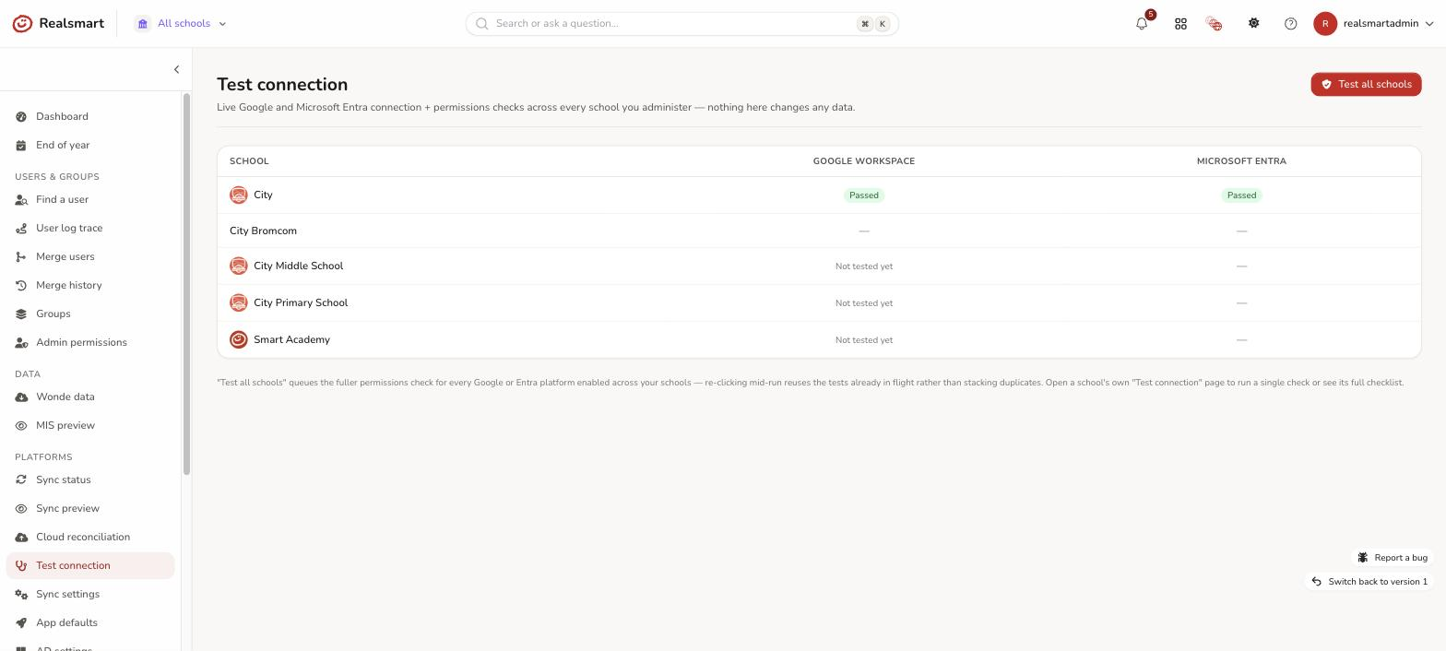The image size is (1446, 651).
Task: Open the realsmartadmin account menu
Action: coord(1374,23)
